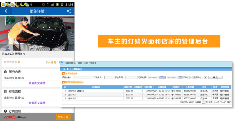239x121 pixels.
Task: Open 查看图文详情 under 标准流程
Action: 37,103
